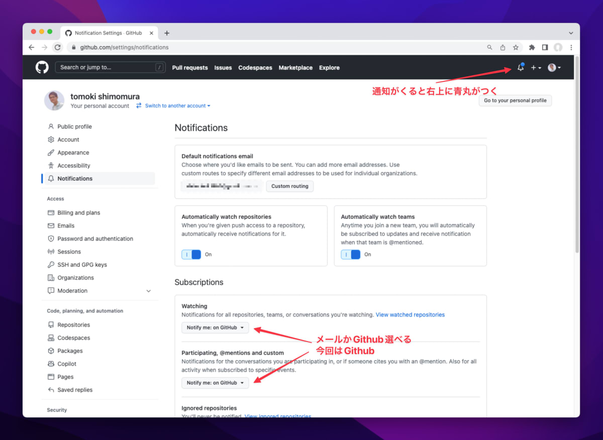The height and width of the screenshot is (440, 603).
Task: Click the Sessions broadcast icon
Action: [51, 252]
